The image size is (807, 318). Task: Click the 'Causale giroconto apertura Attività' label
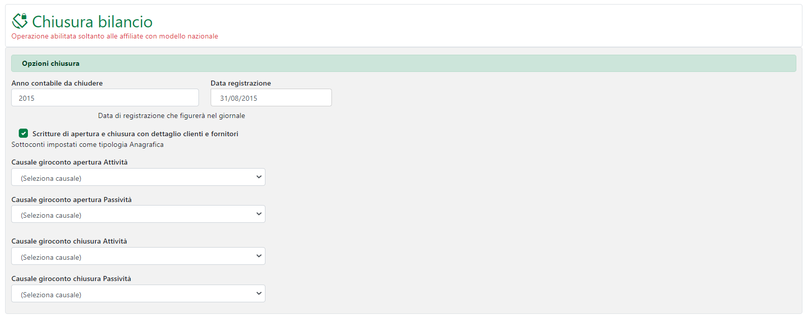point(70,162)
